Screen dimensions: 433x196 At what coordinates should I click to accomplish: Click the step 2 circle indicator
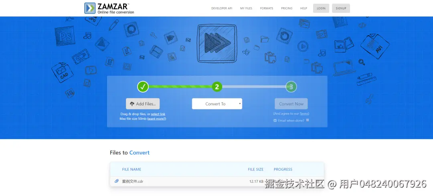coord(217,87)
